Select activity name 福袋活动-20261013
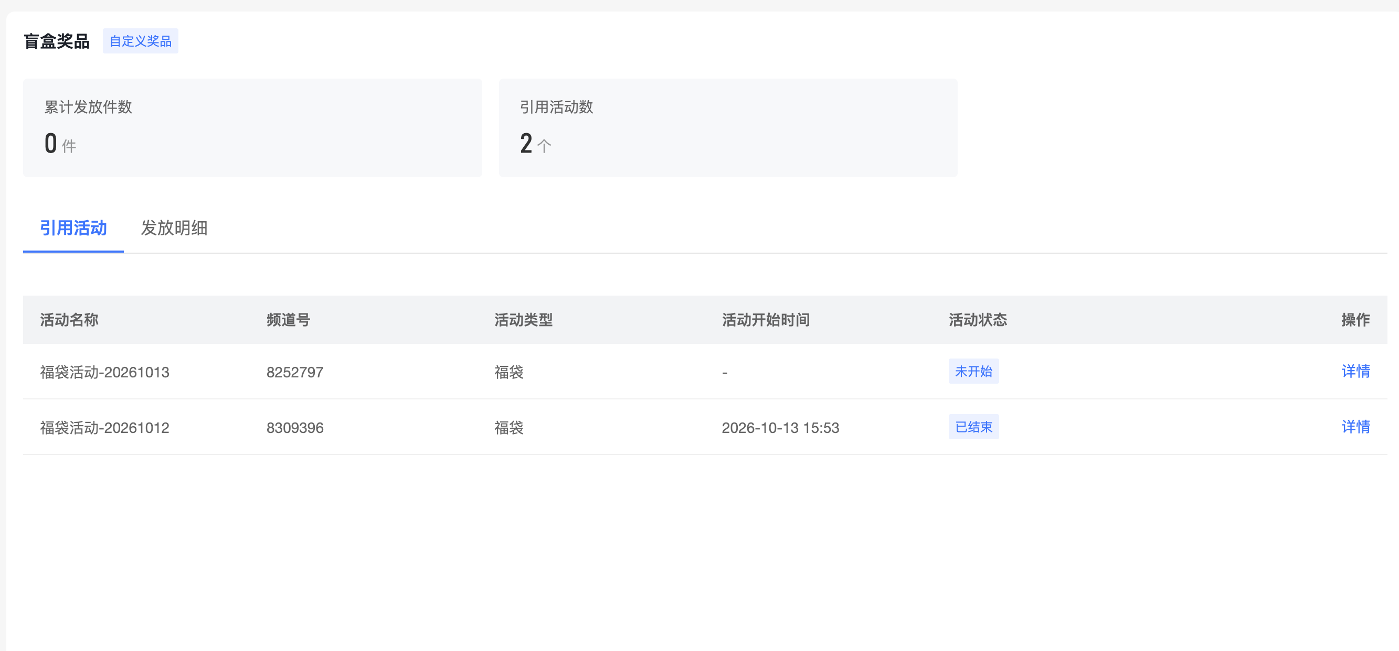The width and height of the screenshot is (1399, 651). (x=105, y=372)
